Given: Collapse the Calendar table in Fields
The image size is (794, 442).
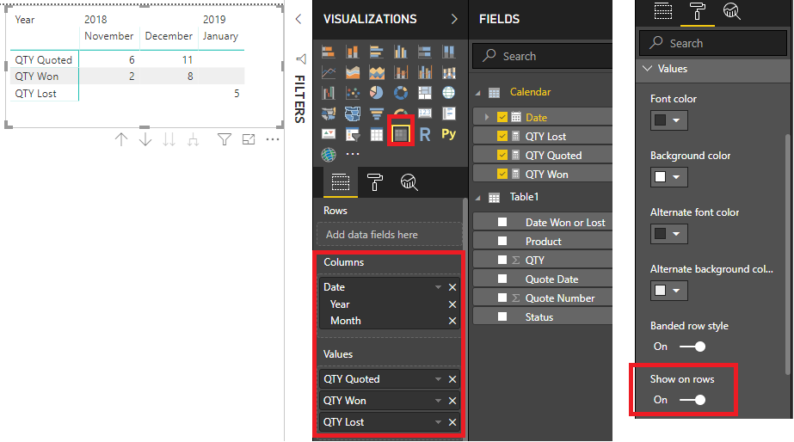Looking at the screenshot, I should click(477, 93).
